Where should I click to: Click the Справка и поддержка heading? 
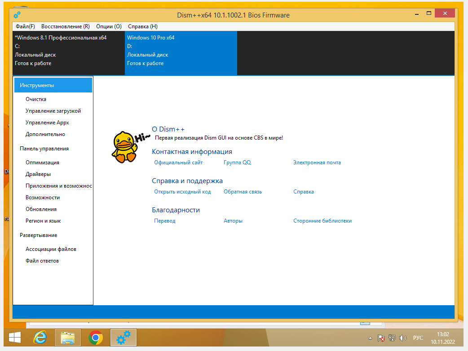187,181
